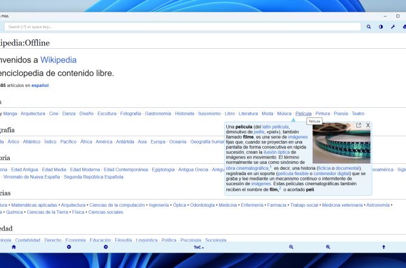Open the Ciencias sociales link

coord(106,212)
